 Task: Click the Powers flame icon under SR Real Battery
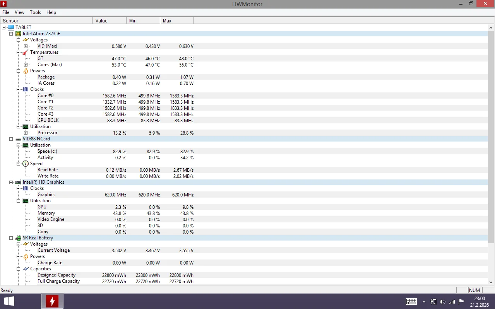[26, 256]
